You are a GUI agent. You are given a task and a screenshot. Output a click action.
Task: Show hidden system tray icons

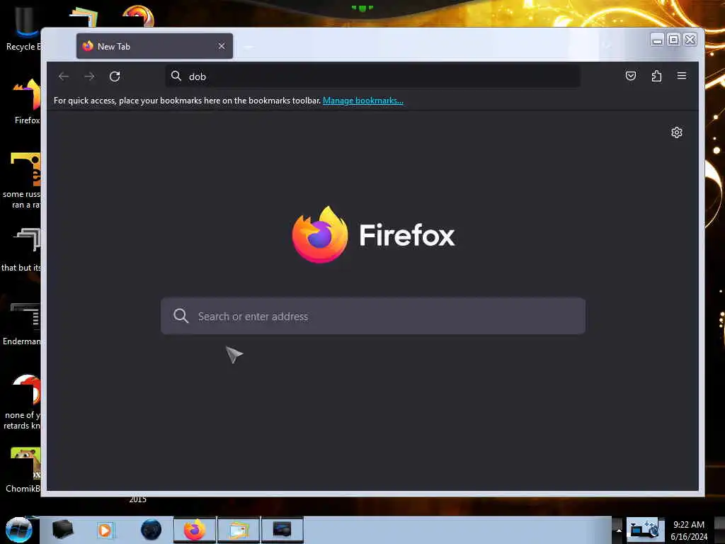[x=618, y=530]
